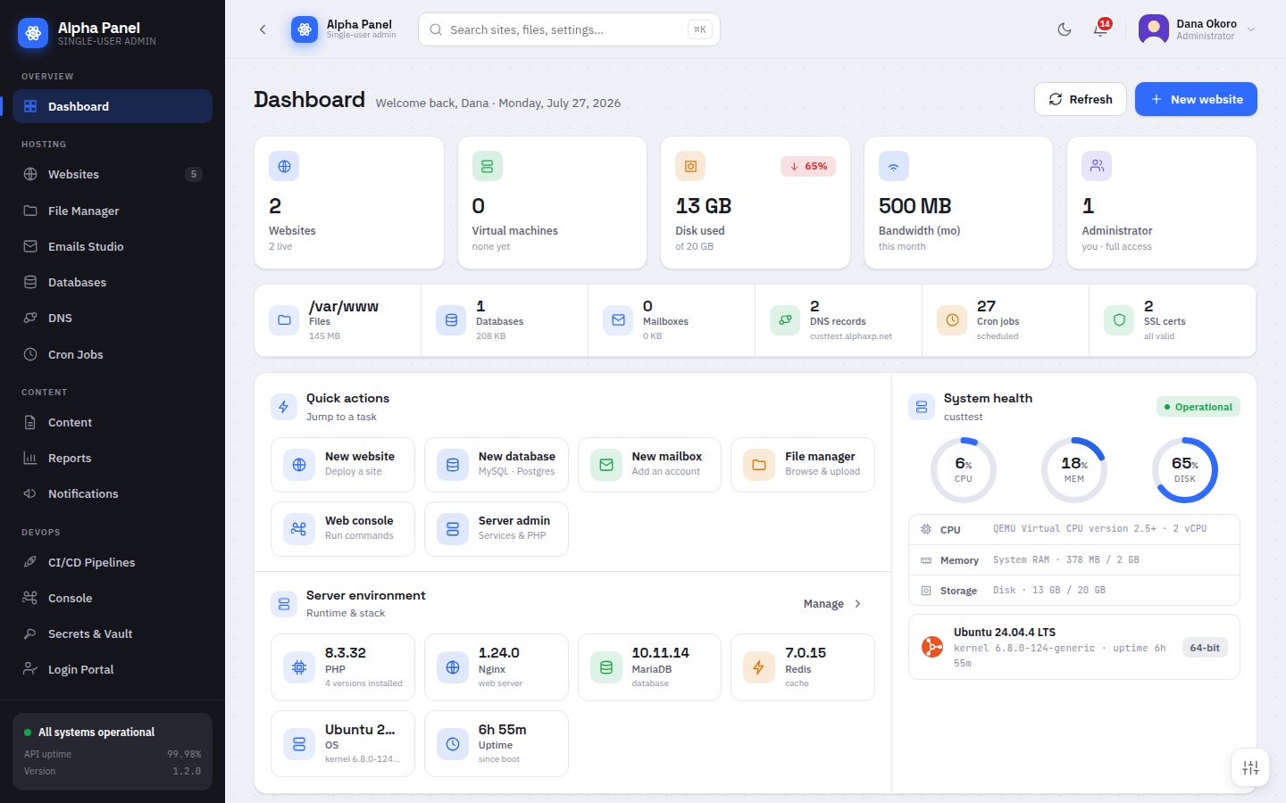Viewport: 1286px width, 803px height.
Task: Click the PHP 8.3.32 card
Action: point(343,667)
